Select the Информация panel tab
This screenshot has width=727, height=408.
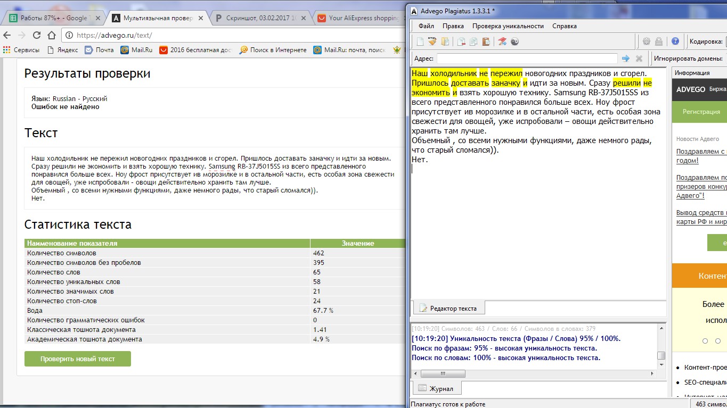click(x=692, y=73)
